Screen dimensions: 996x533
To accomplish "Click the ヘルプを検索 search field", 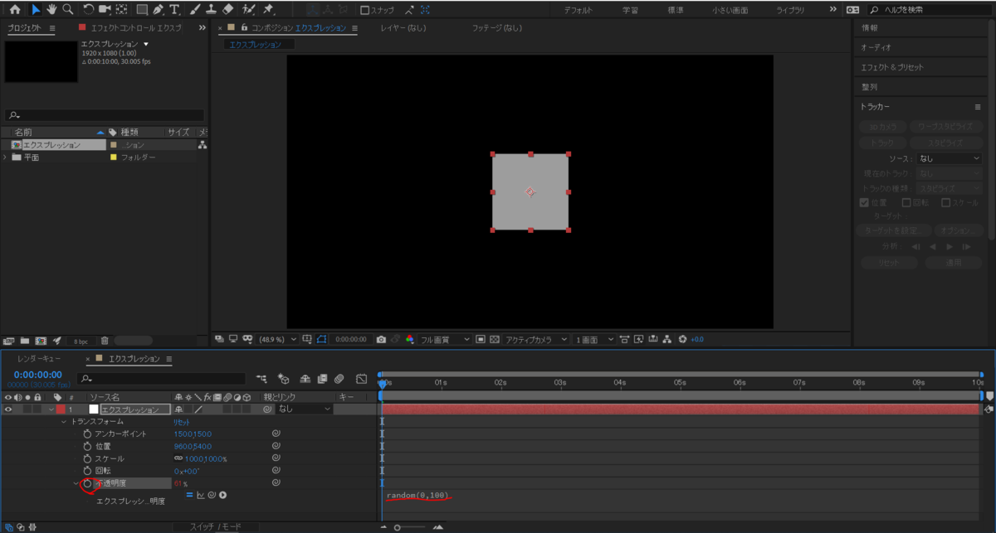I will (x=928, y=10).
